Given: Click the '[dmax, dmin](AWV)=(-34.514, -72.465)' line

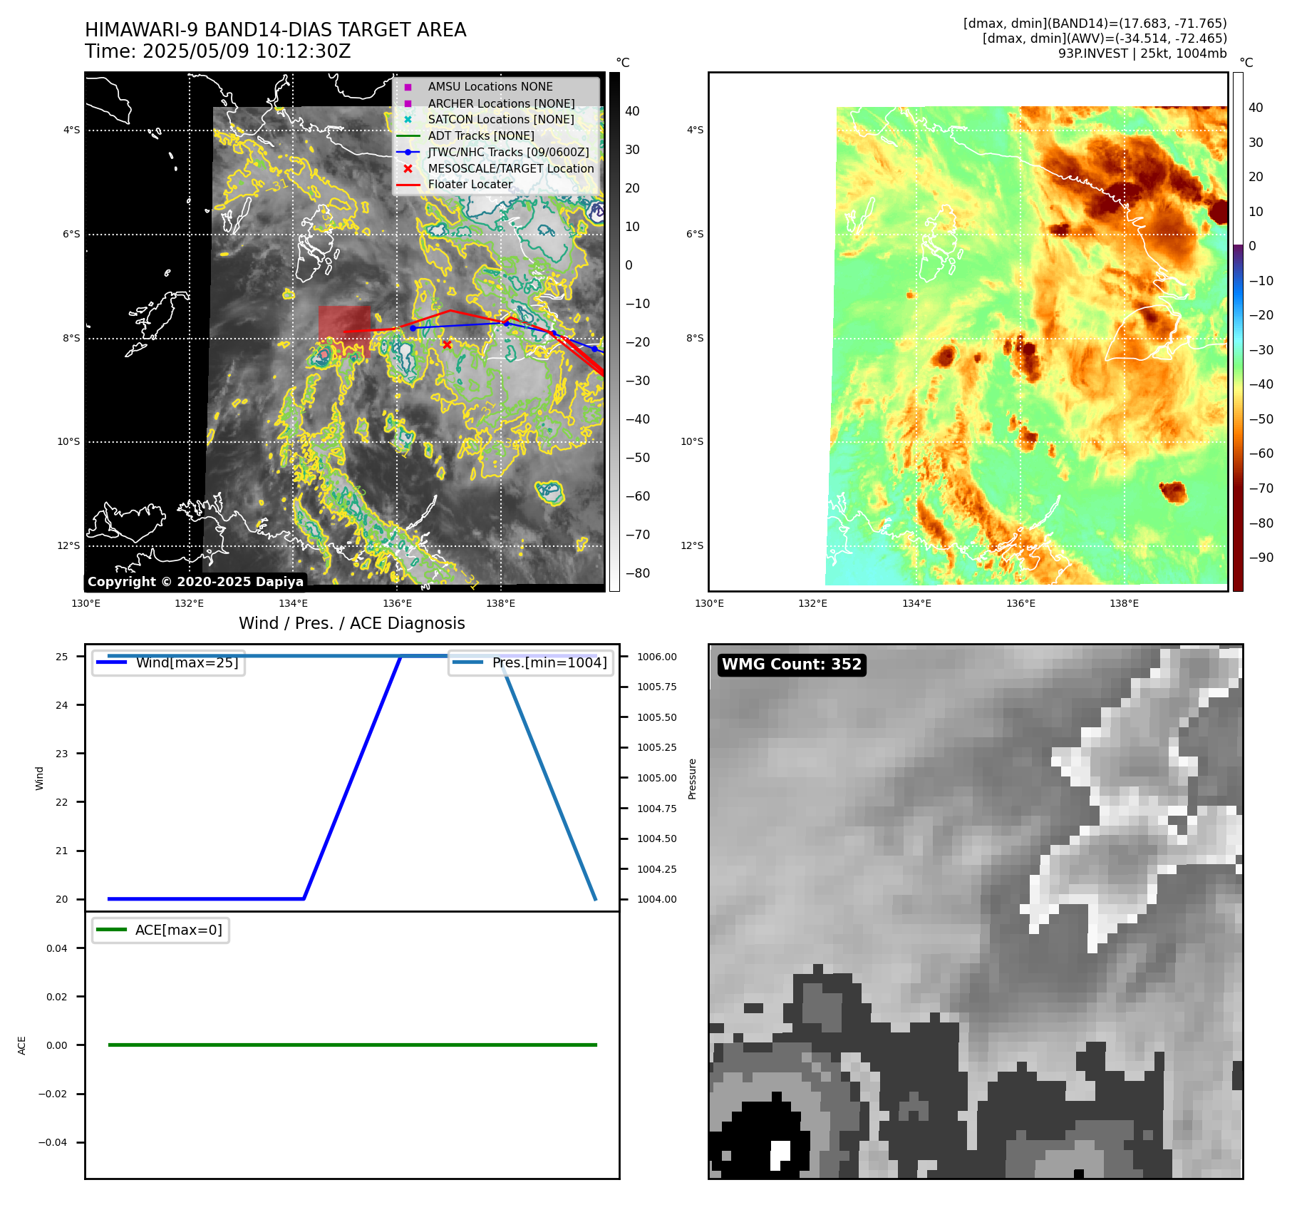Looking at the screenshot, I should coord(1105,39).
